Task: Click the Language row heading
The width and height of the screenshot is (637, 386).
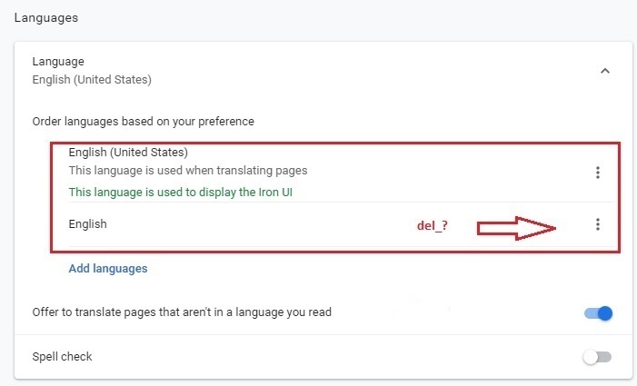Action: click(58, 61)
